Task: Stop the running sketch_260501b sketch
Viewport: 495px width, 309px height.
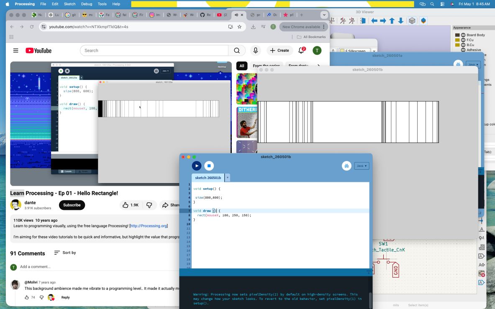Action: [x=209, y=166]
